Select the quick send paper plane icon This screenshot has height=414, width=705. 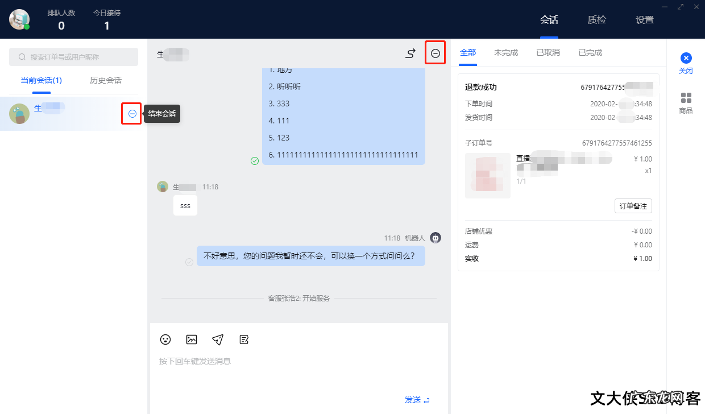click(218, 340)
